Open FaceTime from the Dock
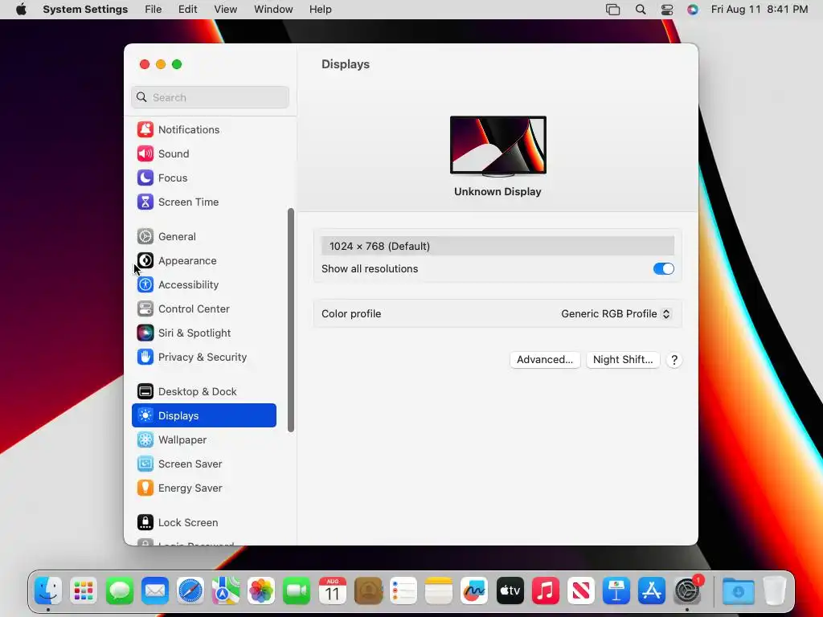The height and width of the screenshot is (617, 823). 297,591
